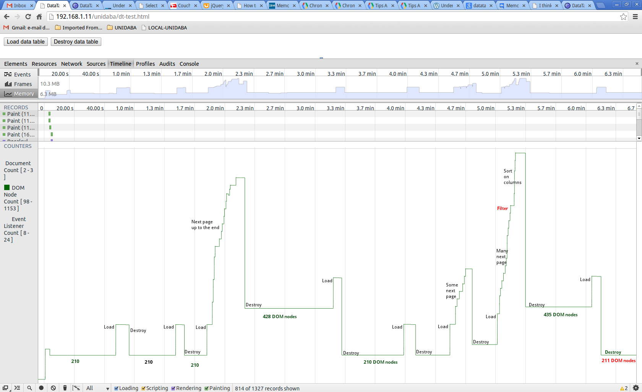Viewport: 642px width, 392px height.
Task: Open the Network panel
Action: [x=71, y=64]
